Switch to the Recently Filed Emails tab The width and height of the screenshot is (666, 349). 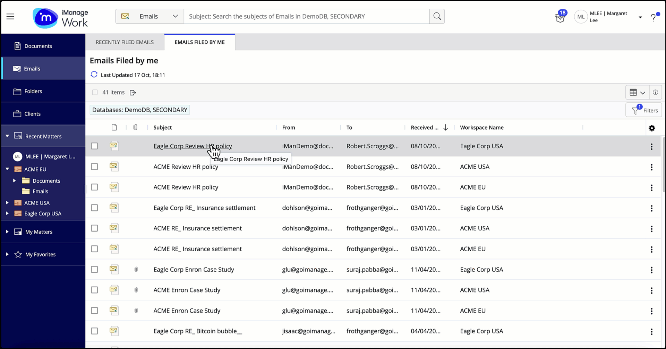[x=125, y=42]
